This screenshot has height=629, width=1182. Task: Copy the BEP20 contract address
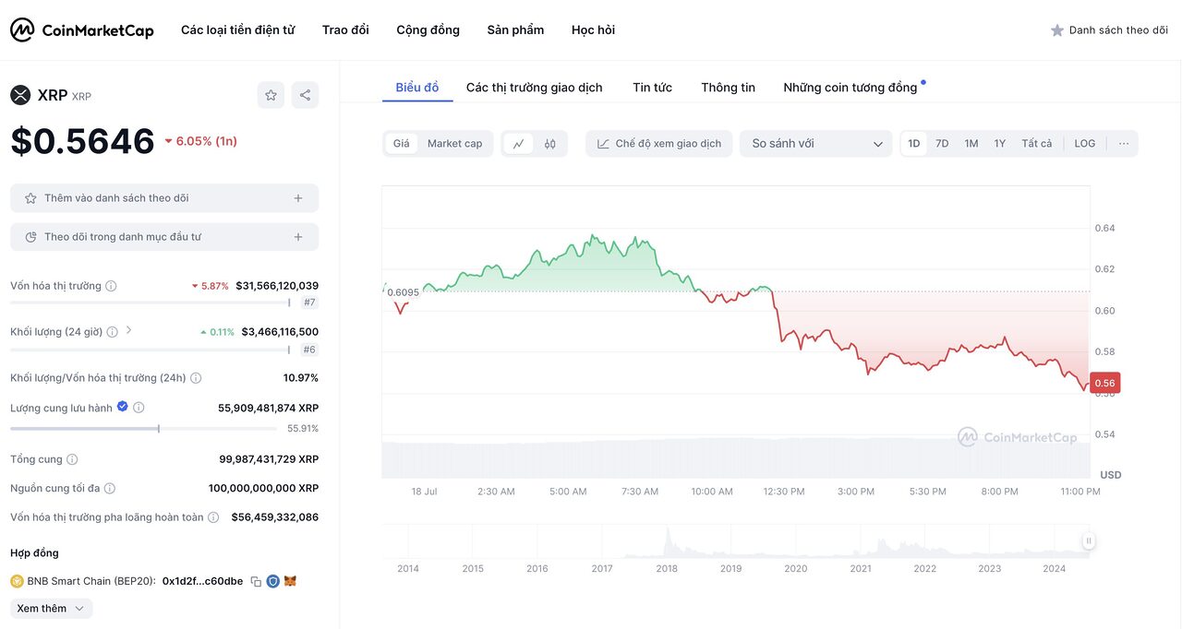[256, 582]
